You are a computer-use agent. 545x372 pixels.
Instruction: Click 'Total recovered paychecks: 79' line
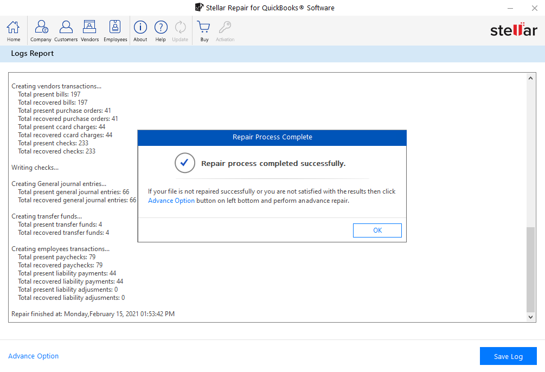click(60, 265)
